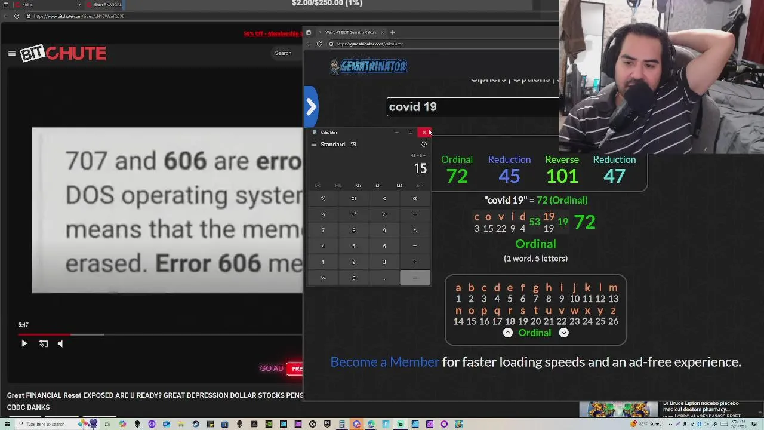This screenshot has width=764, height=430.
Task: Close the Gematria Calculator browser tab
Action: pyautogui.click(x=383, y=32)
